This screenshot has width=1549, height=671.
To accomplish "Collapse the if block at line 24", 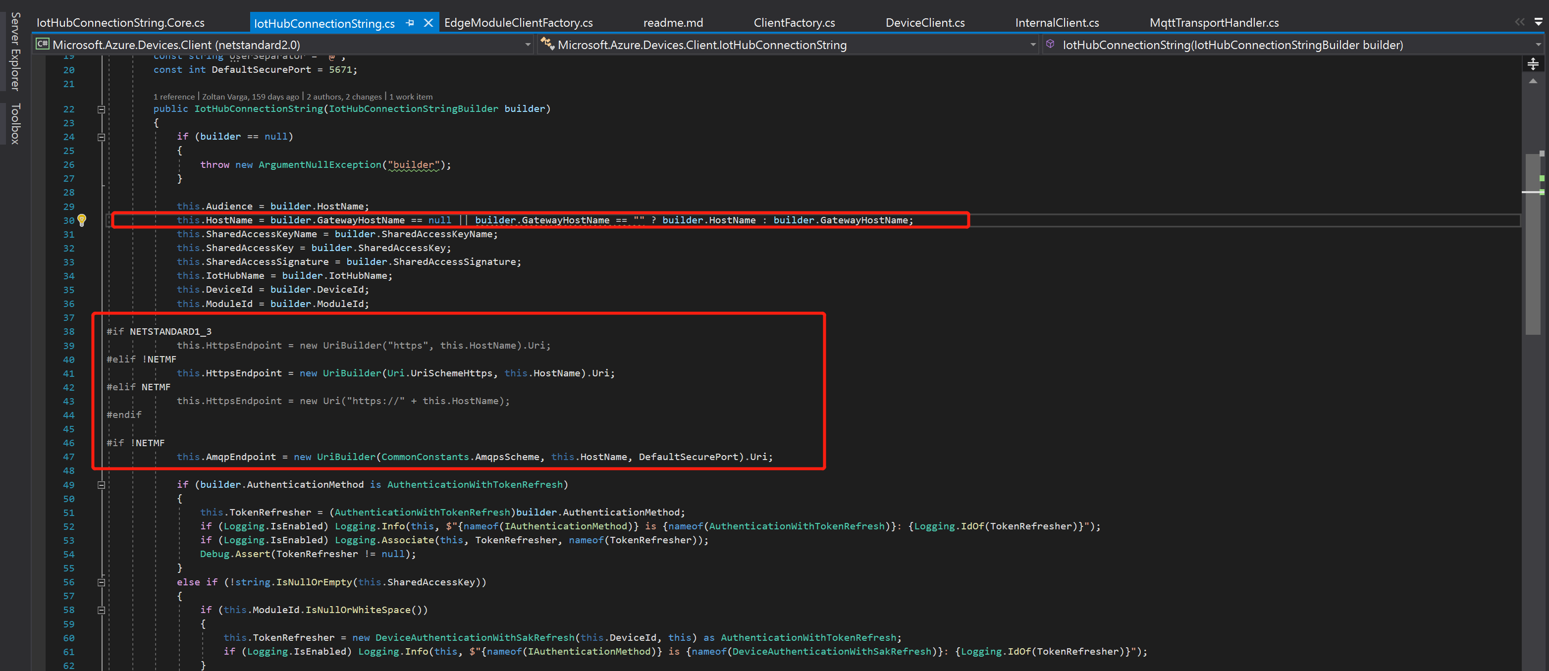I will [101, 137].
